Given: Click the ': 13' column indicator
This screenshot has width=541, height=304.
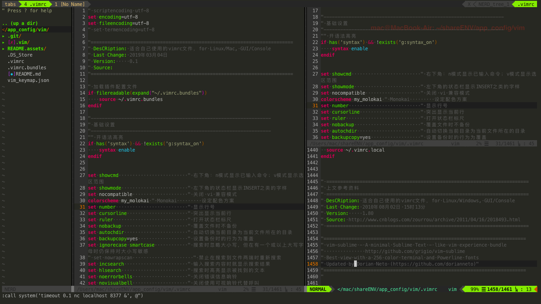Looking at the screenshot, I should tap(526, 289).
